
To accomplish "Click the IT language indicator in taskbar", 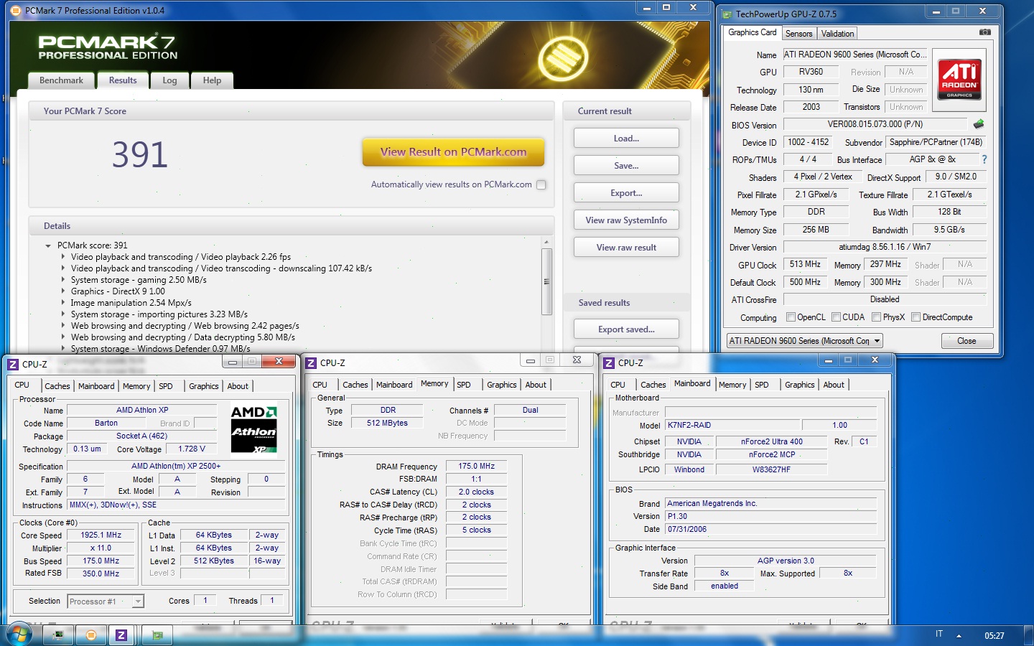I will 939,634.
